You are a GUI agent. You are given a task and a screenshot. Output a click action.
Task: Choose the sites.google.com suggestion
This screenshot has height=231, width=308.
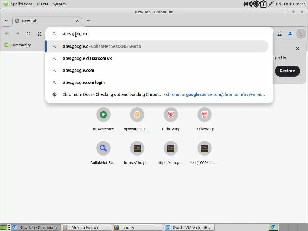tap(157, 70)
